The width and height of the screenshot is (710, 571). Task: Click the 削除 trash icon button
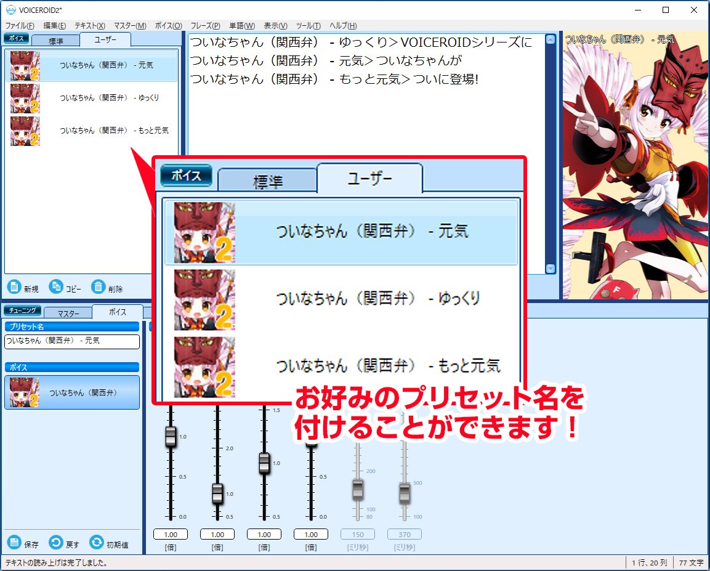[x=99, y=286]
